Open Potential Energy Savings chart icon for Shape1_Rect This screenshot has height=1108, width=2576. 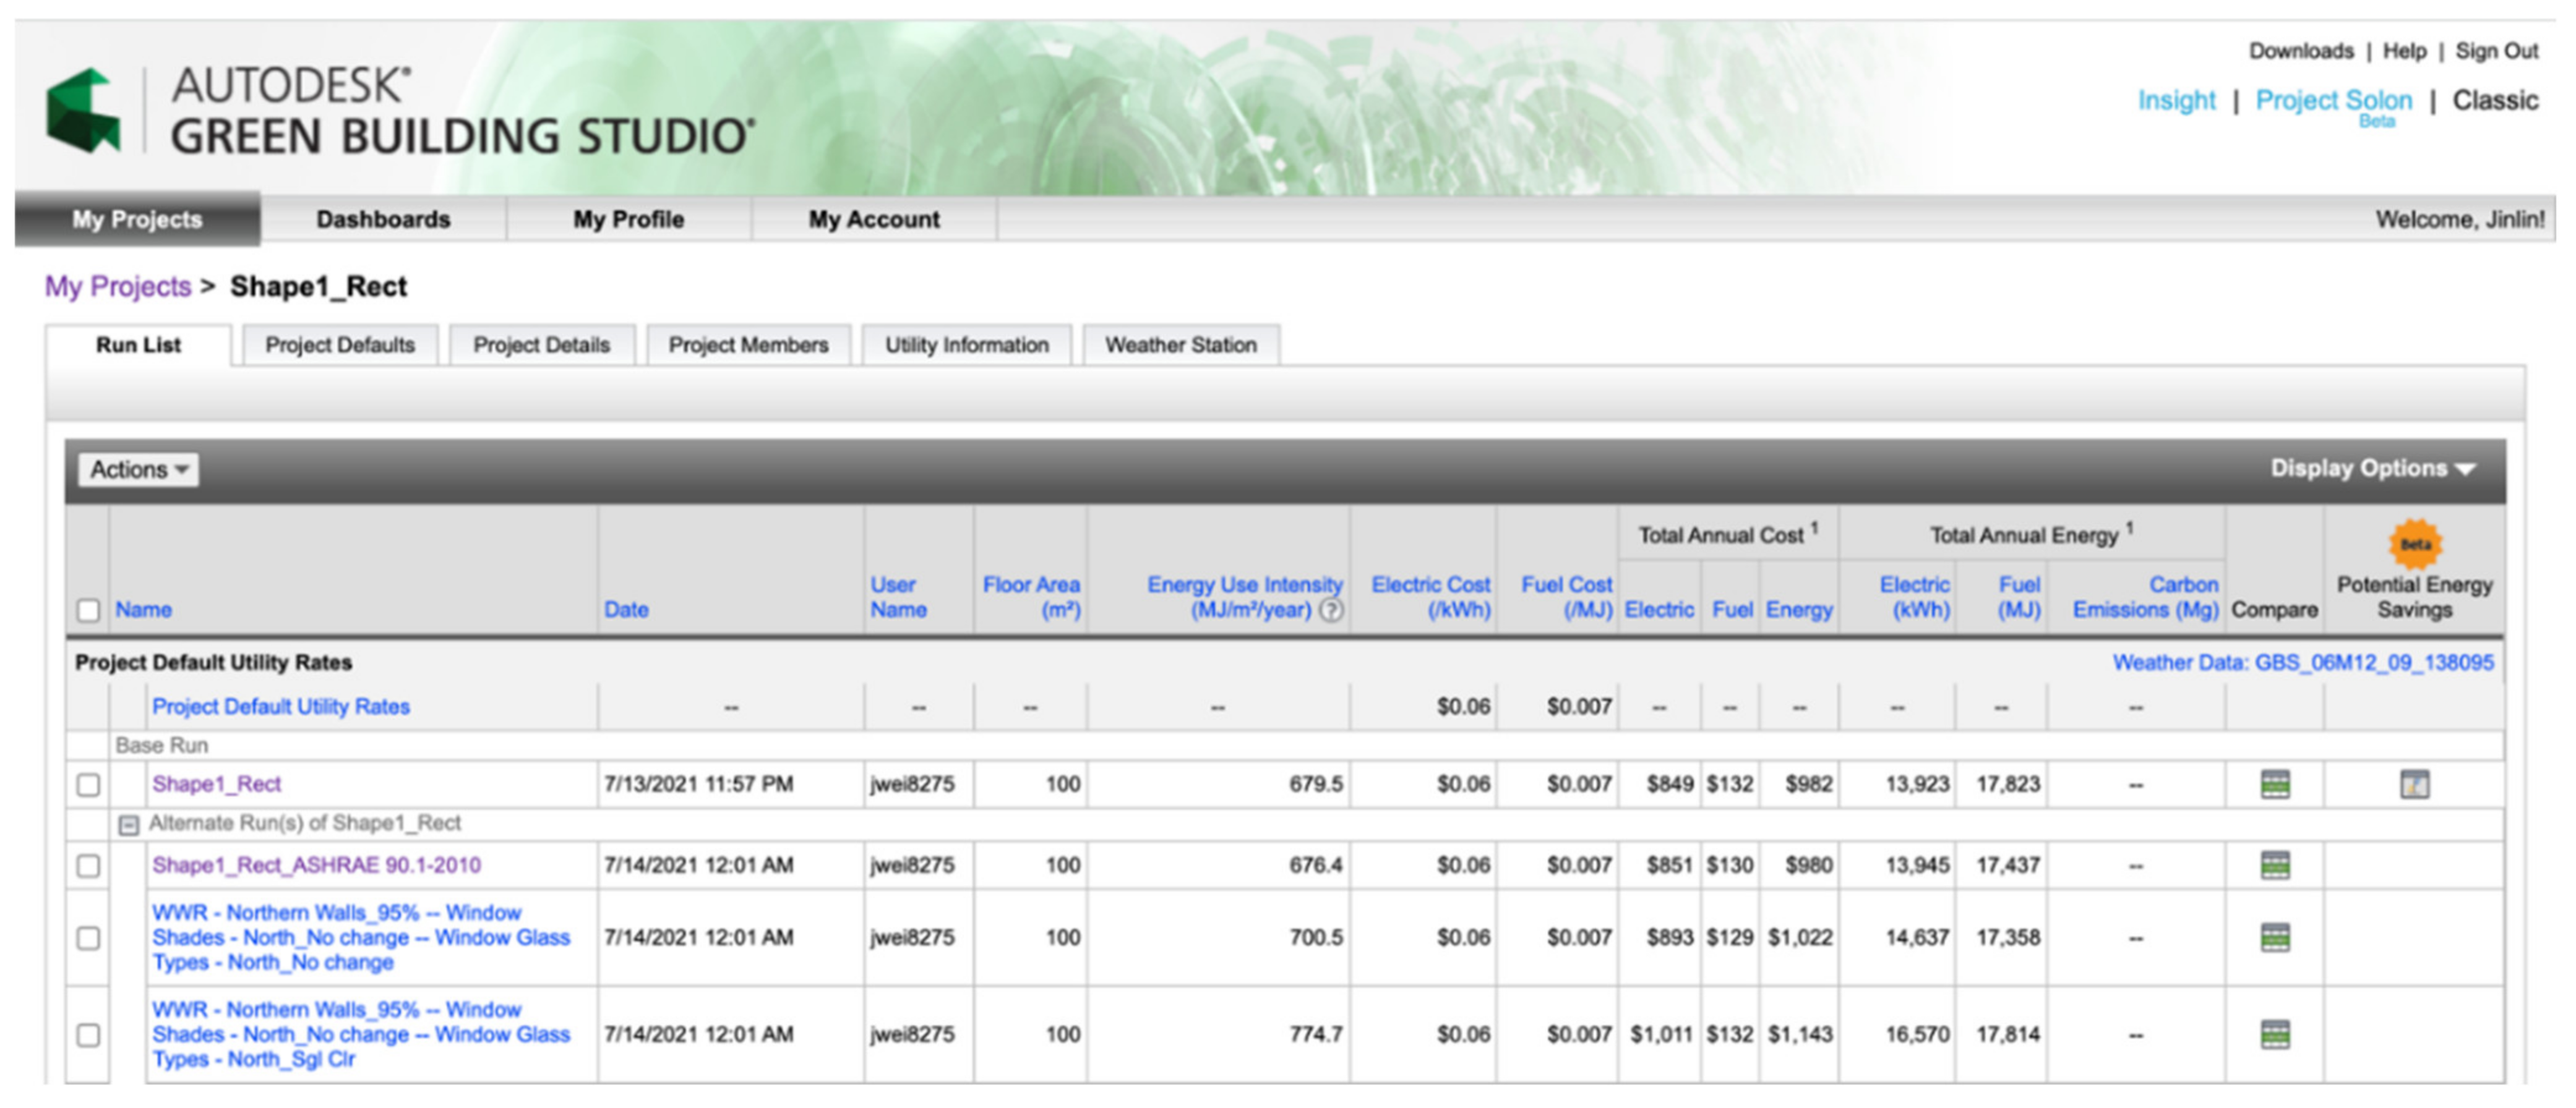coord(2414,784)
